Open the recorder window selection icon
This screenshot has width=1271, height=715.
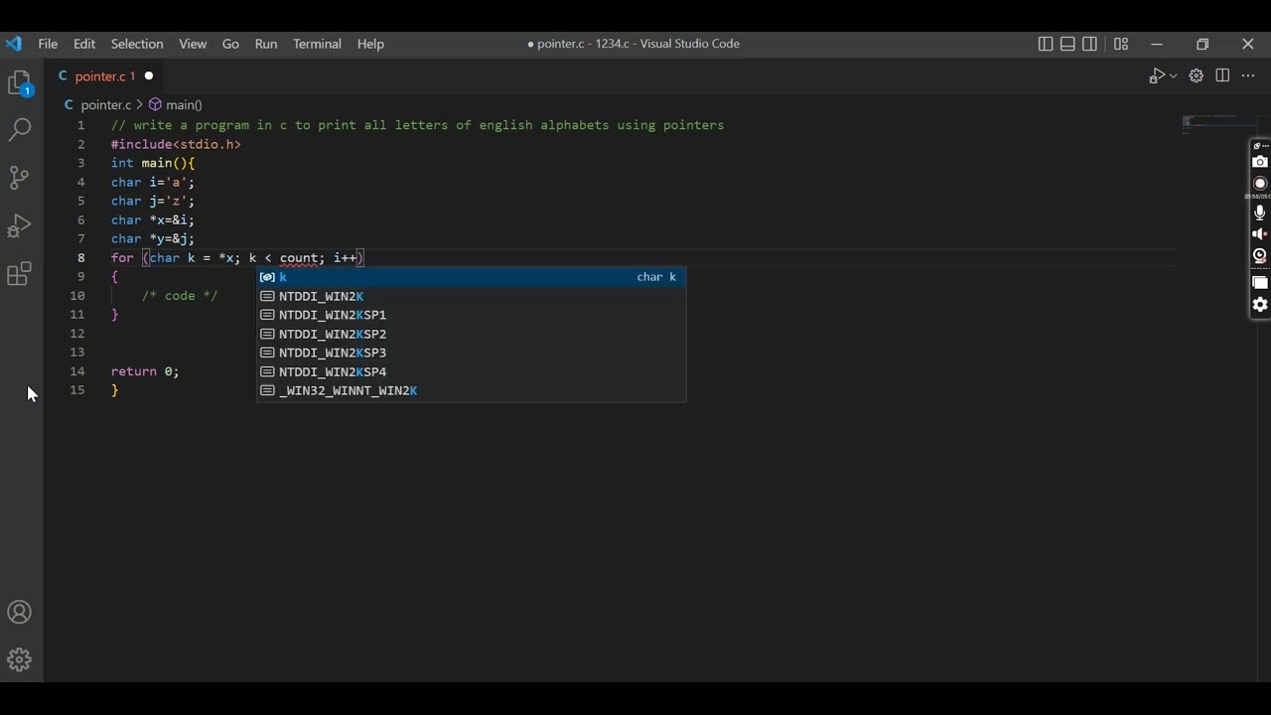[x=1260, y=284]
